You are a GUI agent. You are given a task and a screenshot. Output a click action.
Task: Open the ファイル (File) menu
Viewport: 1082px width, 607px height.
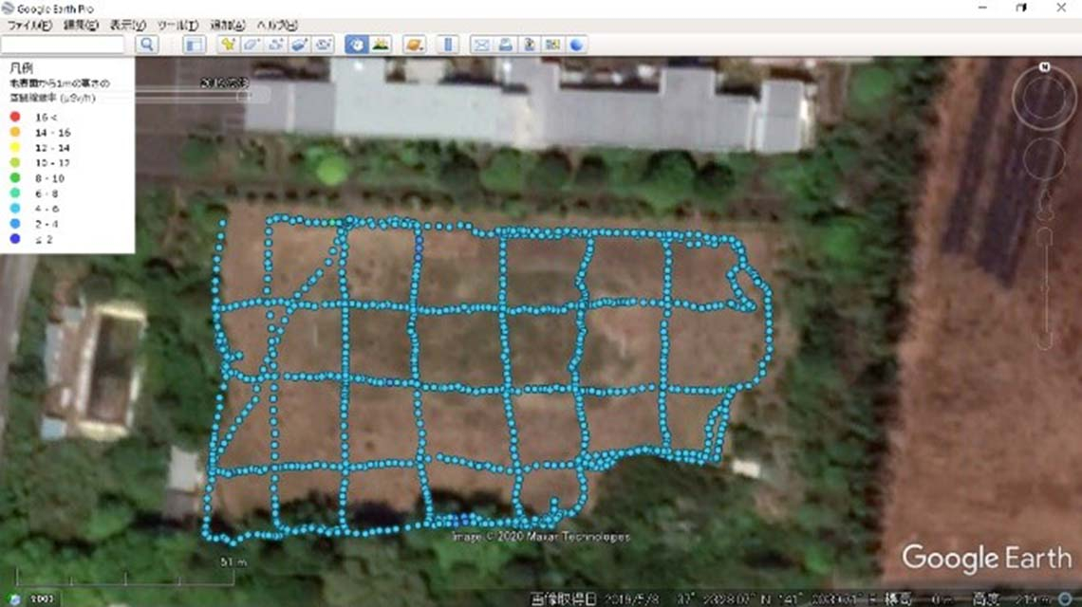28,25
